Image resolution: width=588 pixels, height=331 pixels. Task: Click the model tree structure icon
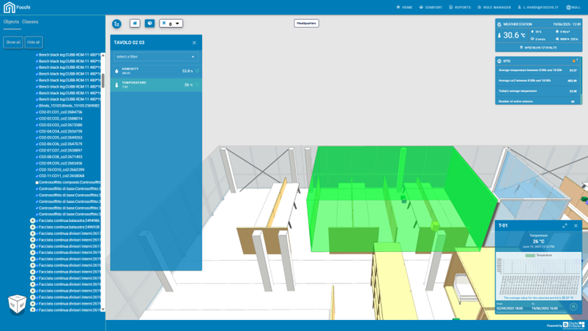click(x=116, y=24)
